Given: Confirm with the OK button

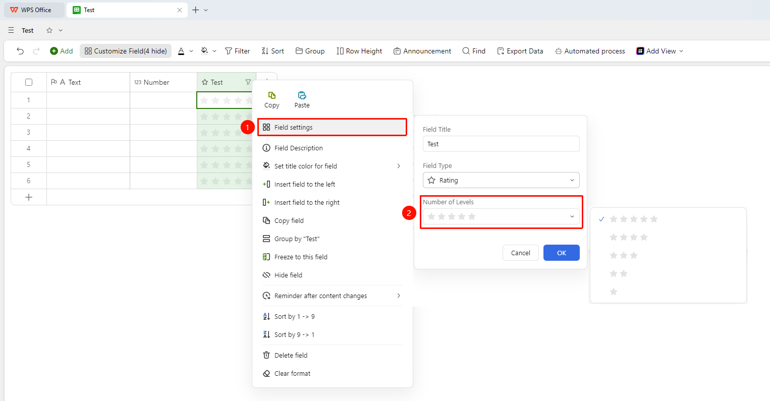Looking at the screenshot, I should click(562, 253).
